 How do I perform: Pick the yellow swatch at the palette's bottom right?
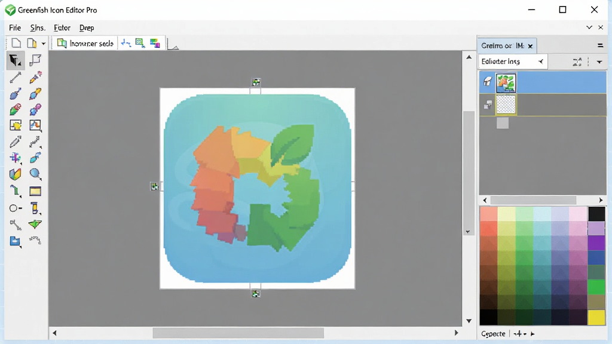pos(596,318)
